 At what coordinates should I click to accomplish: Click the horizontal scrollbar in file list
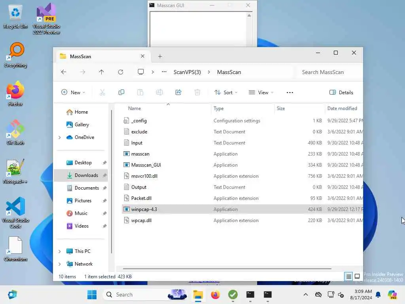tap(227, 269)
